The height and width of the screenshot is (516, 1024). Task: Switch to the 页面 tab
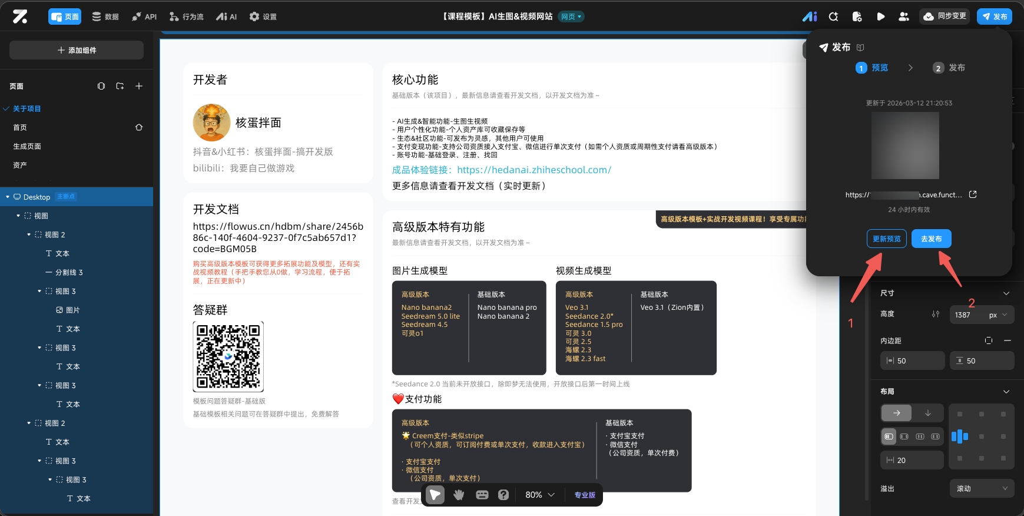tap(65, 16)
